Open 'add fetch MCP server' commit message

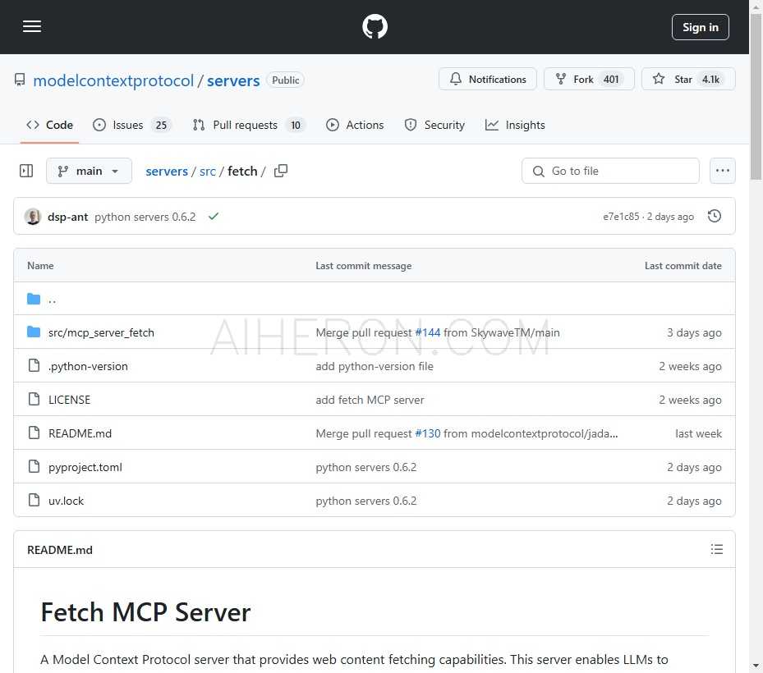point(370,400)
